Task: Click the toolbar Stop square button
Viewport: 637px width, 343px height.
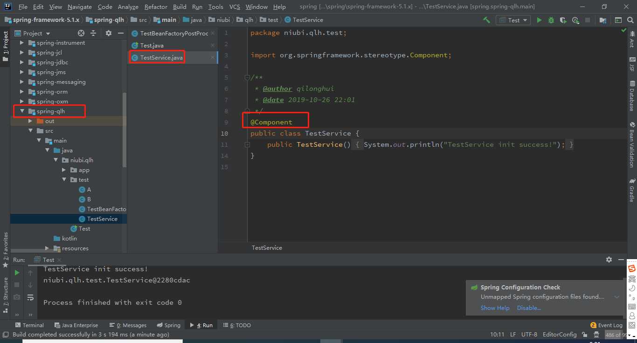Action: [x=588, y=20]
